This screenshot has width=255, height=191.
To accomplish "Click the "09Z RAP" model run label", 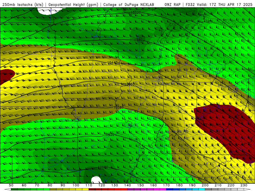I will click(x=172, y=4).
